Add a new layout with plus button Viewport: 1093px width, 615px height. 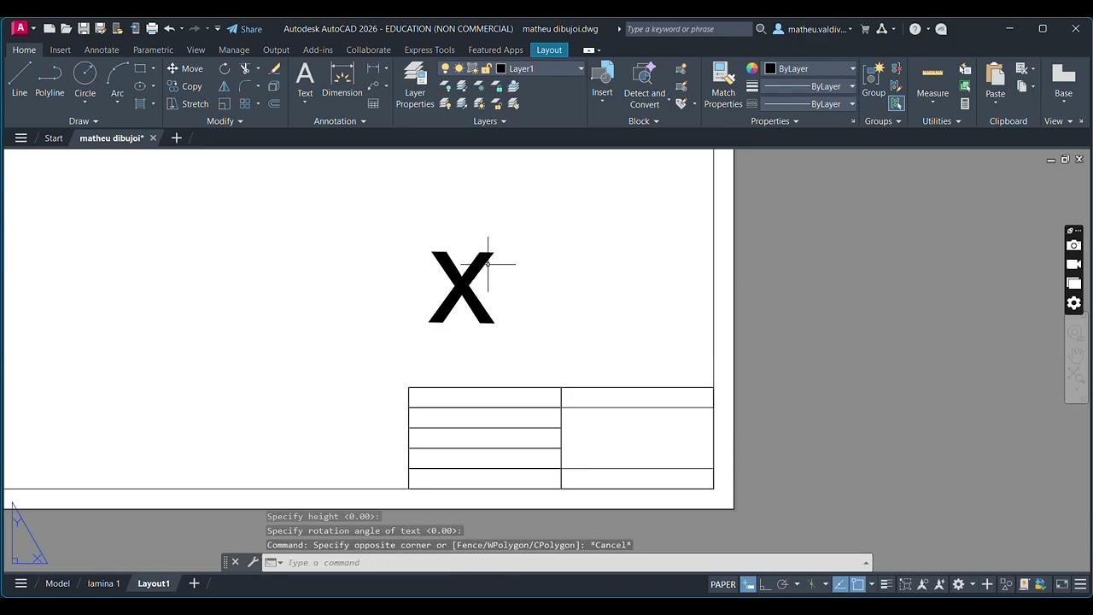(194, 583)
